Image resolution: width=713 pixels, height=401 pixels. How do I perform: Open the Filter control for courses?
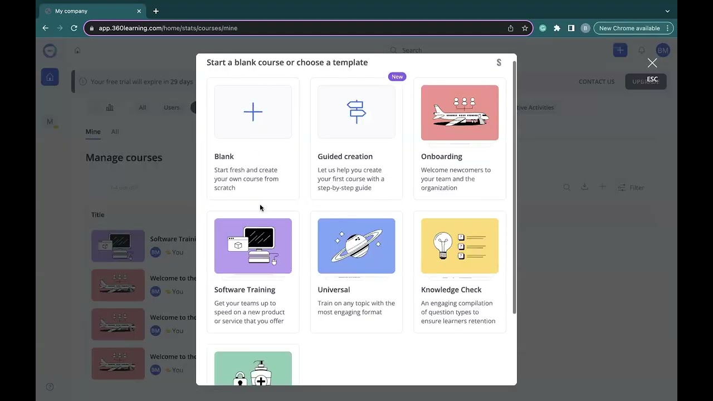(631, 188)
